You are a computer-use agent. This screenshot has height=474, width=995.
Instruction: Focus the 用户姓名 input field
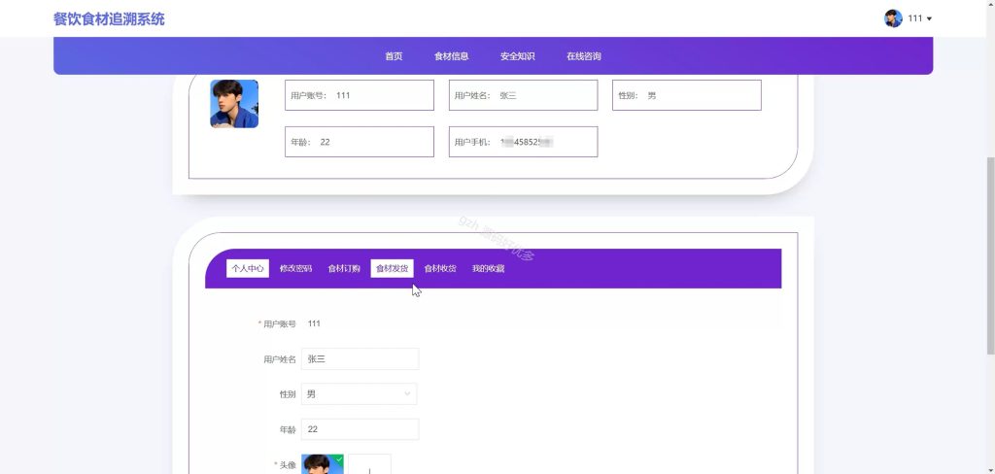click(360, 358)
